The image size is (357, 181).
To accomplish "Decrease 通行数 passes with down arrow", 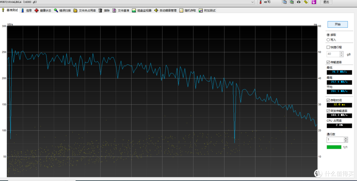I will pos(346,141).
